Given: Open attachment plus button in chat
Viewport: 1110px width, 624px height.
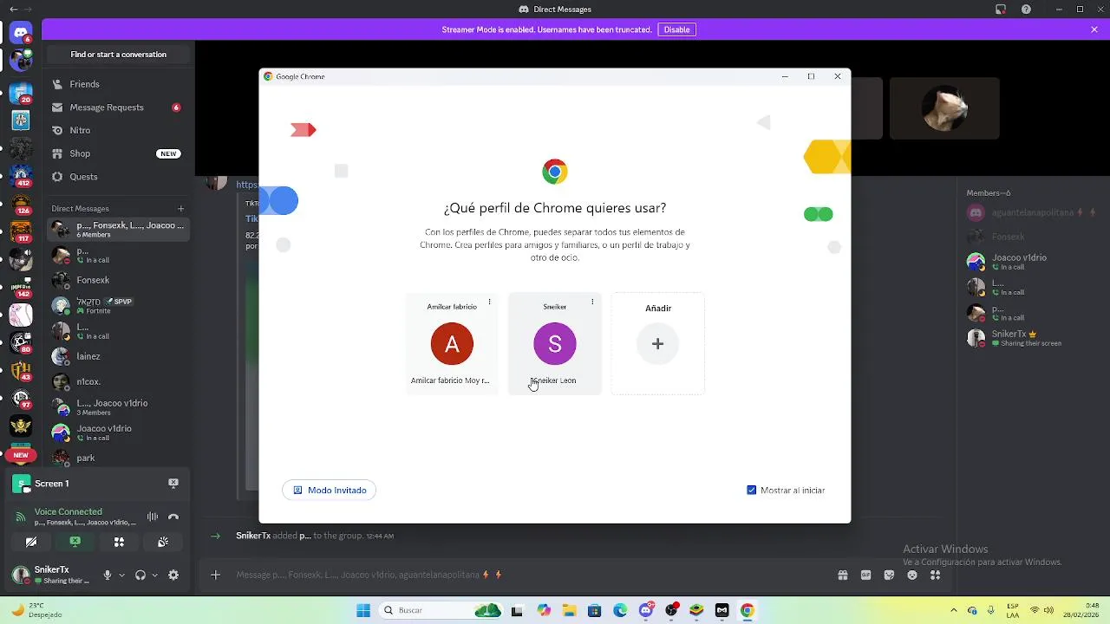Looking at the screenshot, I should 216,575.
